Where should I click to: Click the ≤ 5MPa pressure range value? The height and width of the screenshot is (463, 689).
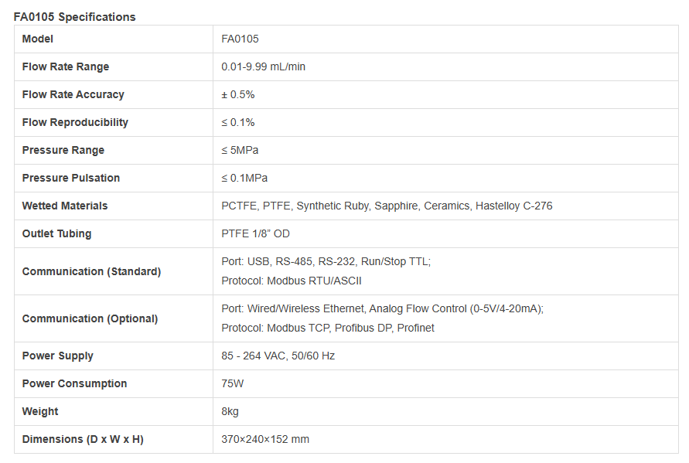tap(240, 150)
